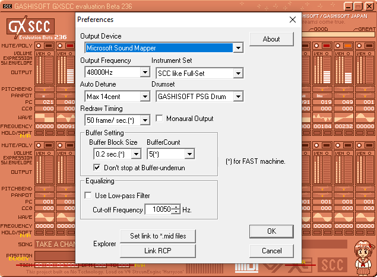The height and width of the screenshot is (277, 377).
Task: Click poly indicator on lower-row first channel
Action: 49,145
